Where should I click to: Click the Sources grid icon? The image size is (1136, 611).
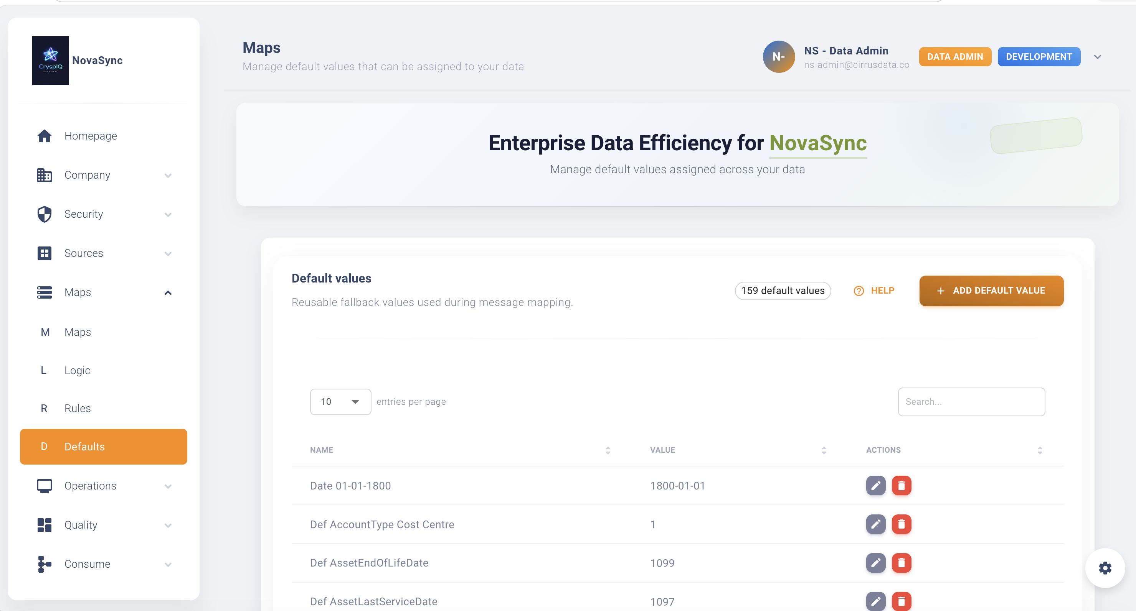pos(44,253)
